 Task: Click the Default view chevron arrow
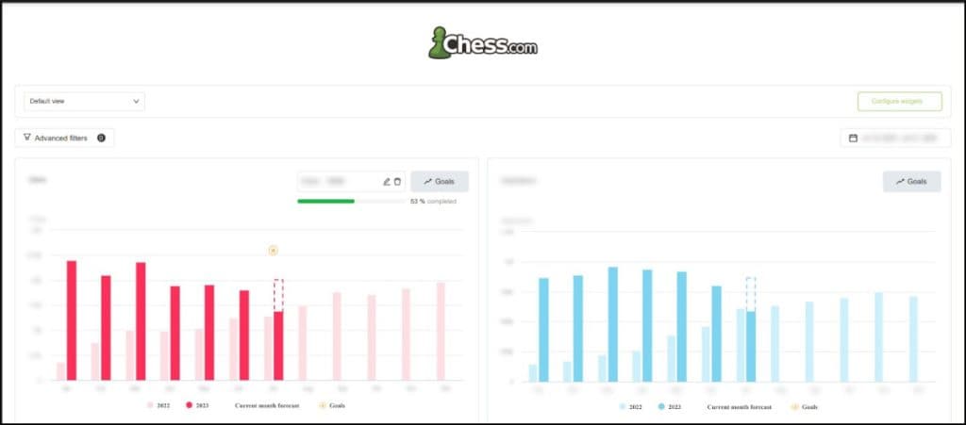coord(136,102)
